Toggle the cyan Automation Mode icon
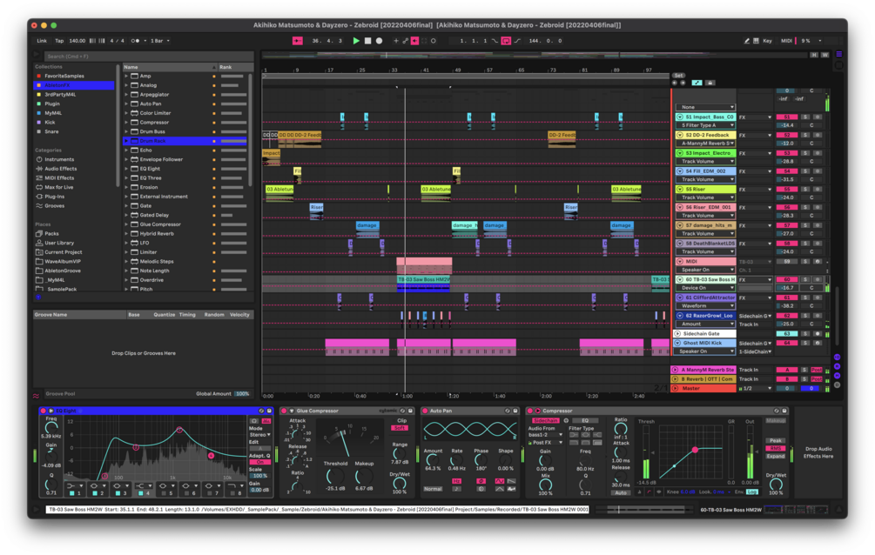Viewport: 875px width, 555px height. [x=697, y=83]
